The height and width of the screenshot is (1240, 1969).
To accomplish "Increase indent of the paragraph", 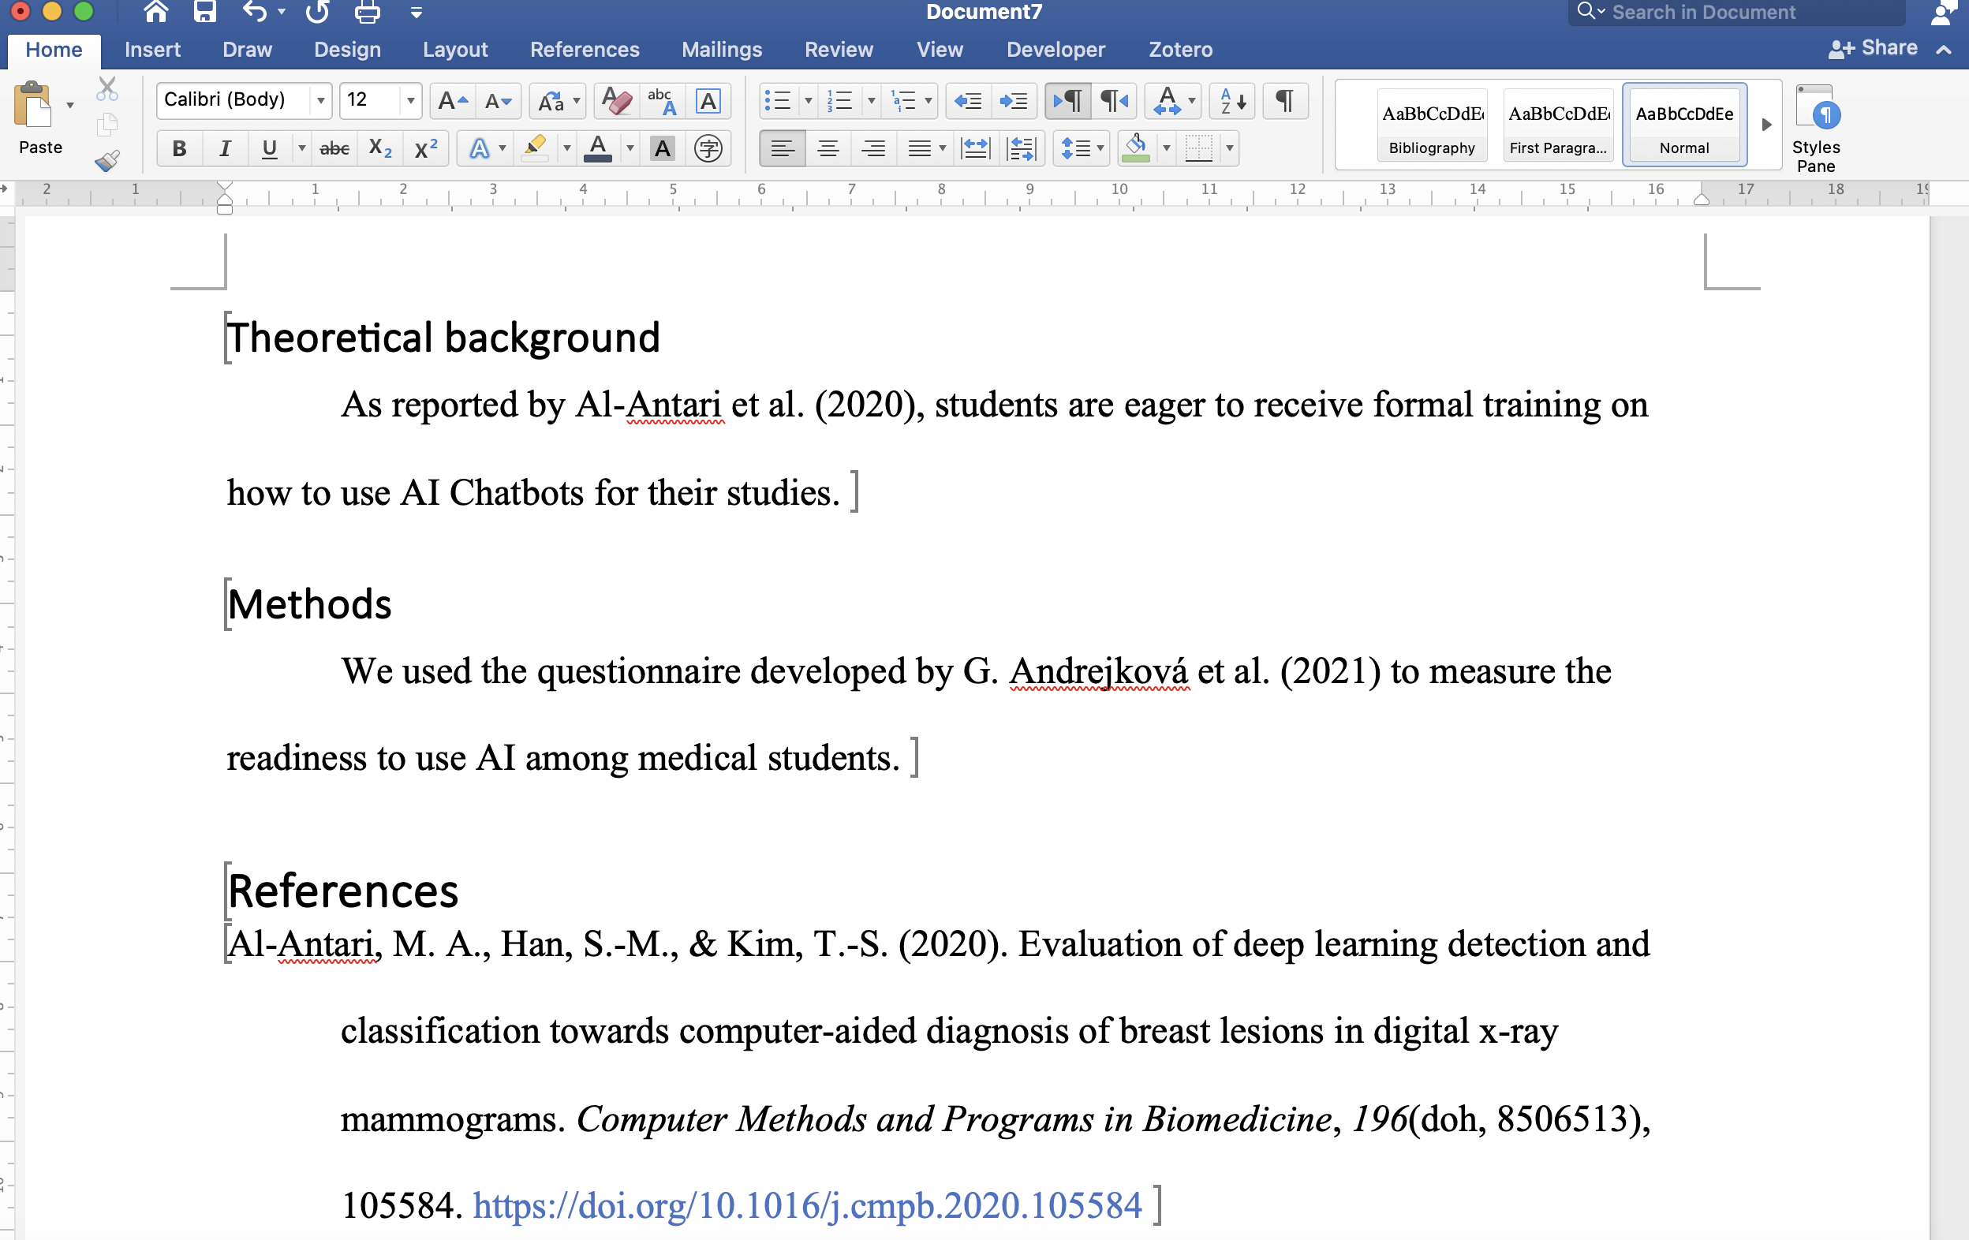I will 1014,100.
